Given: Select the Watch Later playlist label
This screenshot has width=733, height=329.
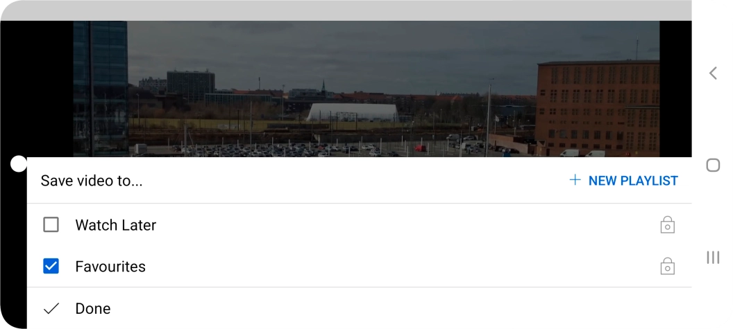Looking at the screenshot, I should pos(116,225).
